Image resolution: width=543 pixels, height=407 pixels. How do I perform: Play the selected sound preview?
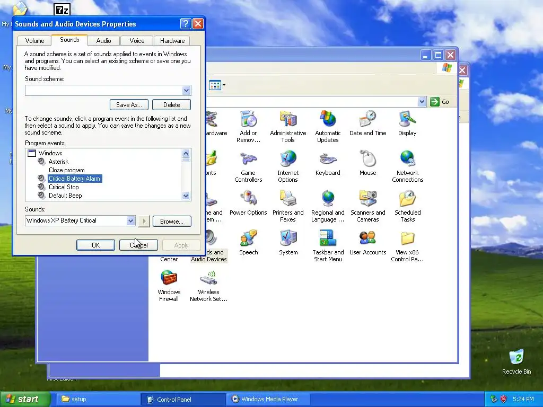pyautogui.click(x=144, y=221)
